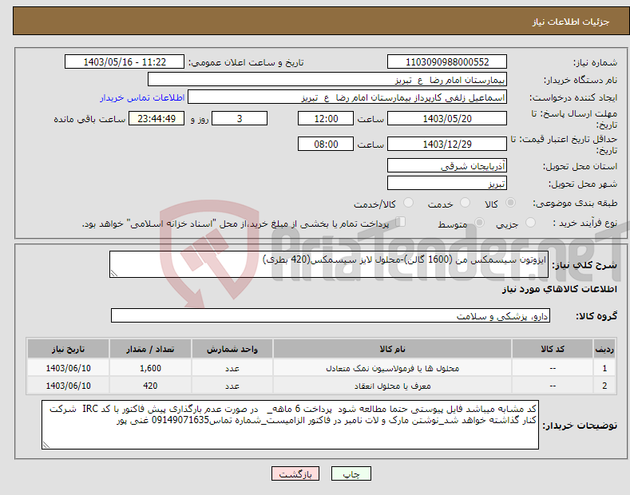Click the تاریخ نیاز column header
Screen dimensions: 630x495
coord(69,349)
